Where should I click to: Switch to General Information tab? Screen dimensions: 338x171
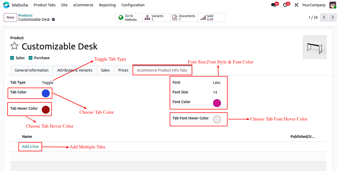[x=32, y=70]
